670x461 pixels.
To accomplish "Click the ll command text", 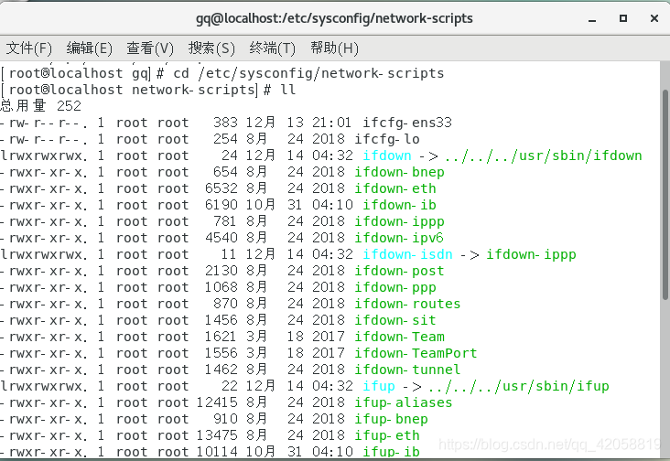I will (x=288, y=90).
